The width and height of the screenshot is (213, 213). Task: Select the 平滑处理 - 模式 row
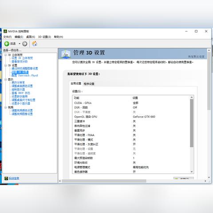(x=131, y=140)
